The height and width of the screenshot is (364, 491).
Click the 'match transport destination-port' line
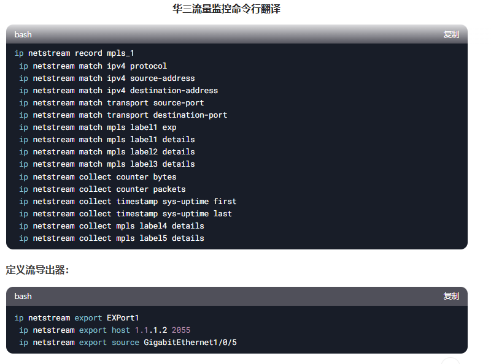[123, 115]
